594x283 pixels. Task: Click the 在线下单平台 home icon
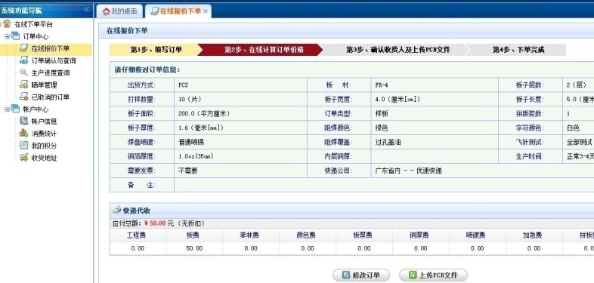click(7, 24)
